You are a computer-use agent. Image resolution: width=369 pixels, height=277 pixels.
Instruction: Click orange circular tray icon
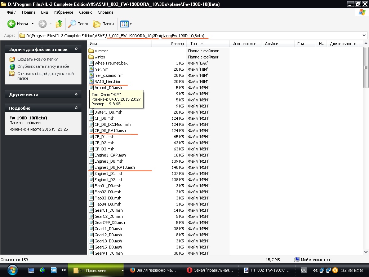335,270
